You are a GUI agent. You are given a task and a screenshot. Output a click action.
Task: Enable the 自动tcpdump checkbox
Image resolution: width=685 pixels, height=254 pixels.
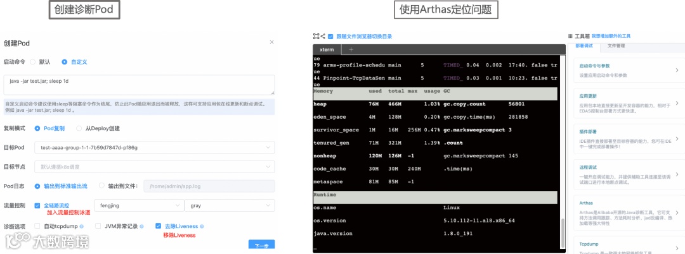point(37,226)
